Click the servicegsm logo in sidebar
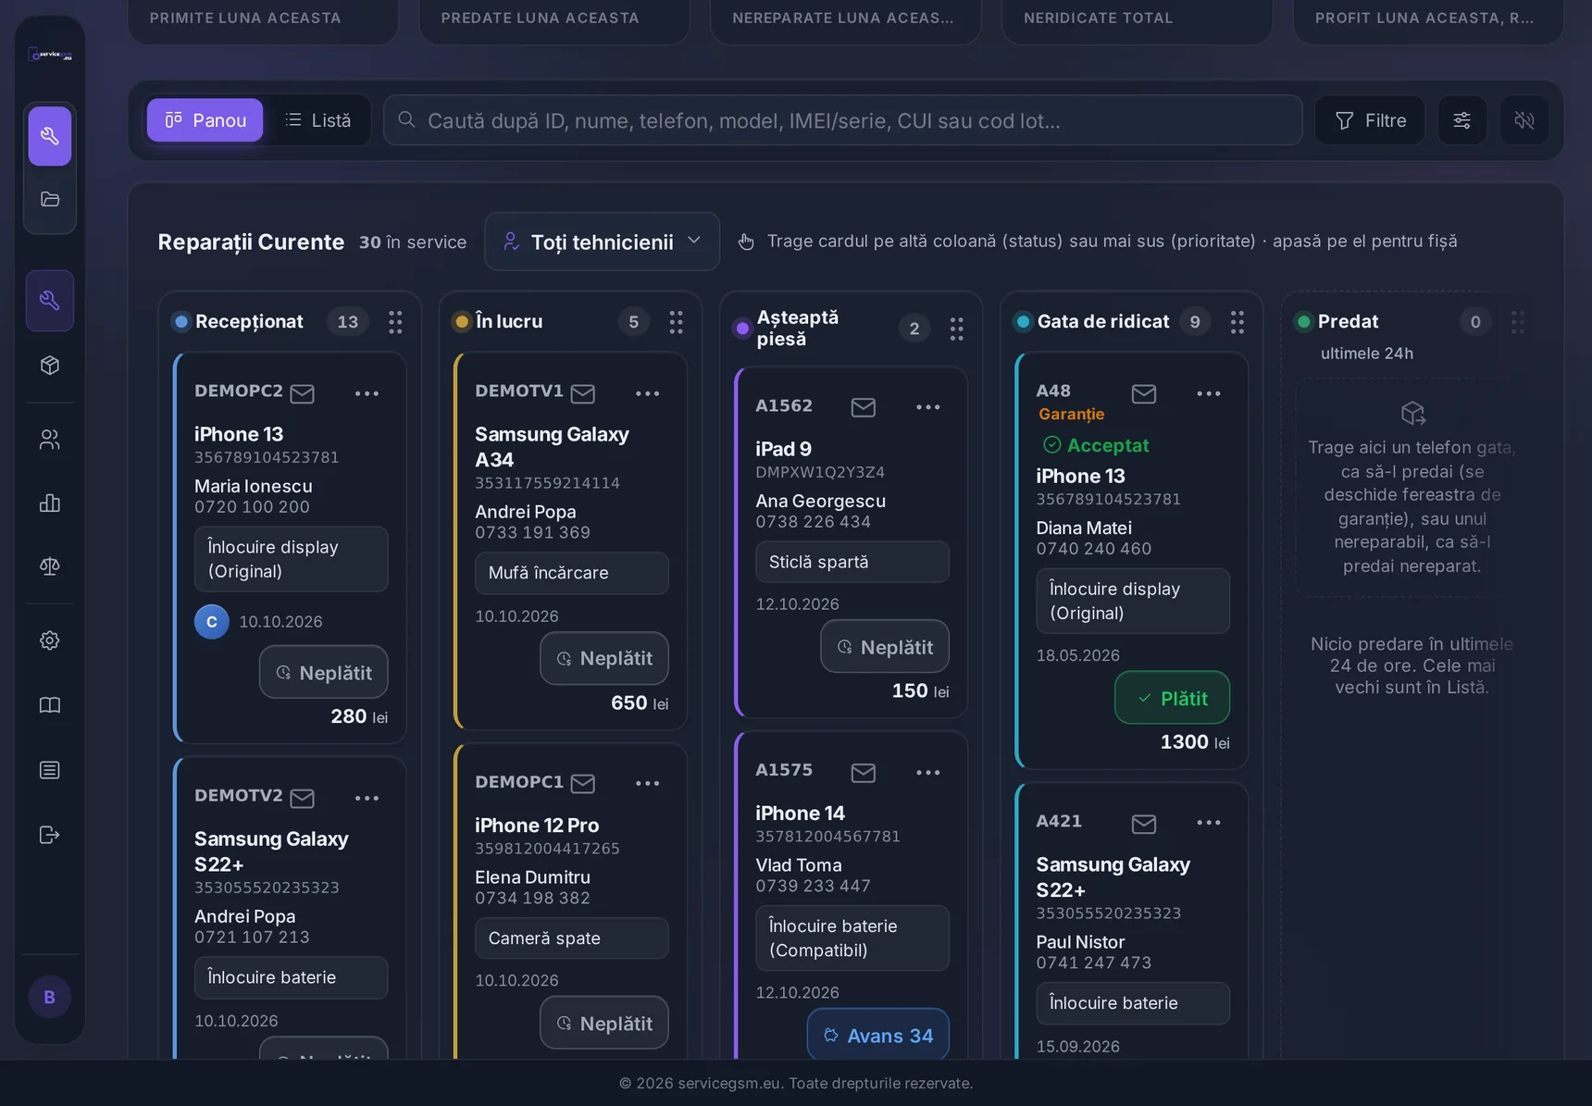 pyautogui.click(x=50, y=55)
